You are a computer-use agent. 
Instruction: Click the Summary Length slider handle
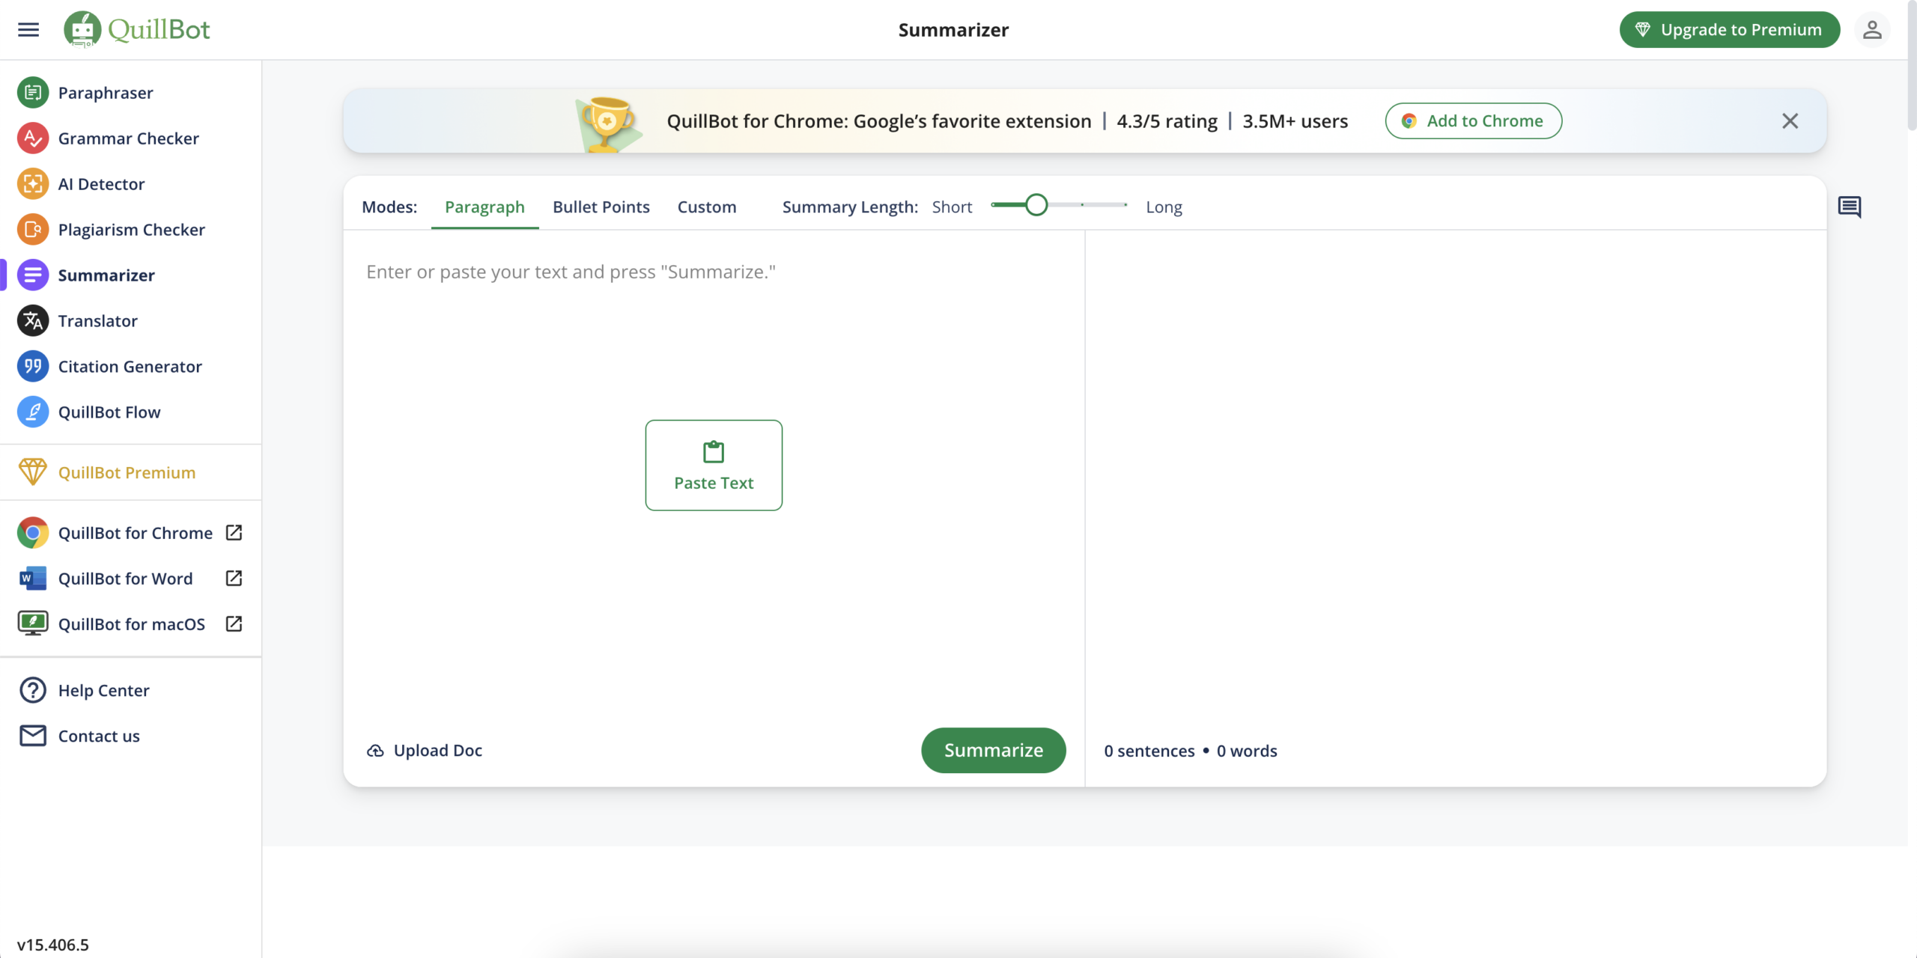tap(1036, 204)
